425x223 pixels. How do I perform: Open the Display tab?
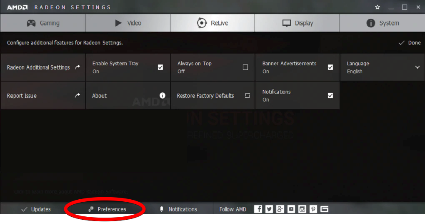click(297, 23)
